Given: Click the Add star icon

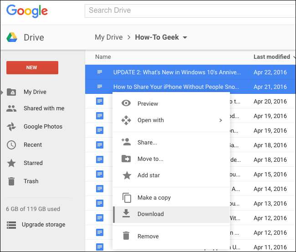Looking at the screenshot, I should pyautogui.click(x=126, y=175).
